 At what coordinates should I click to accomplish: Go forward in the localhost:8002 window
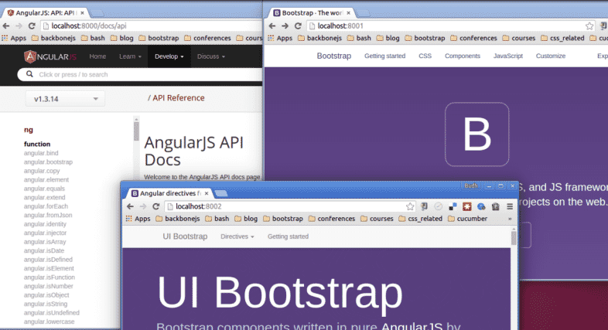tap(142, 206)
